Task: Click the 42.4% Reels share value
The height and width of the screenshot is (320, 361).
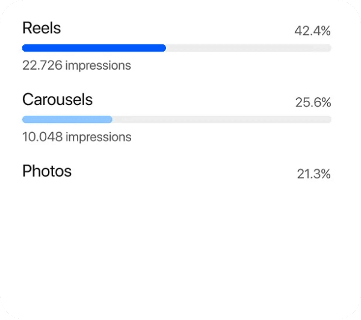Action: tap(312, 31)
